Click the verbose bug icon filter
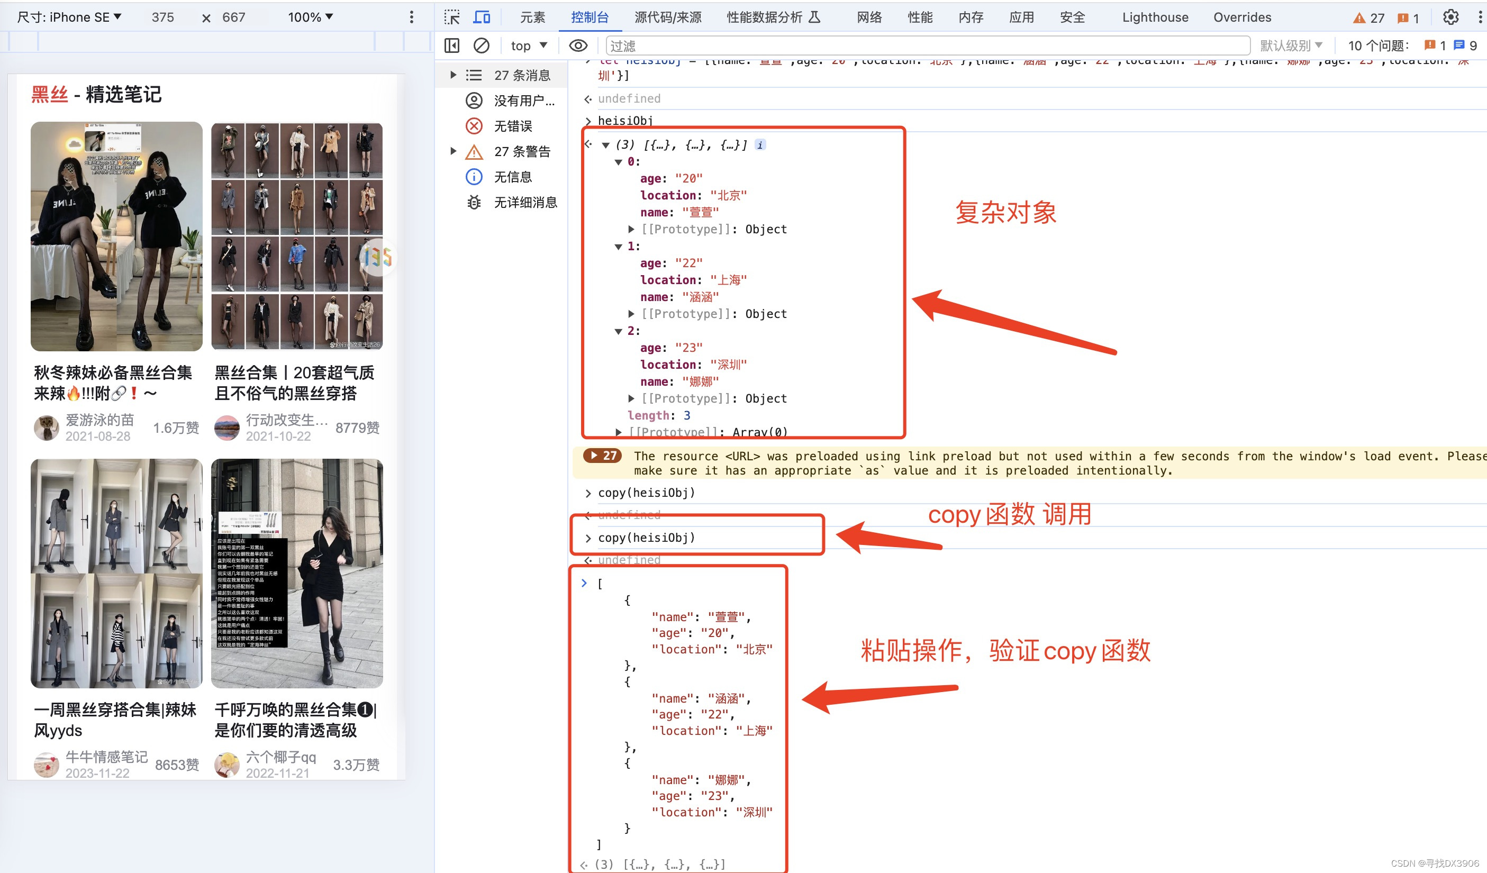1487x873 pixels. 474,202
